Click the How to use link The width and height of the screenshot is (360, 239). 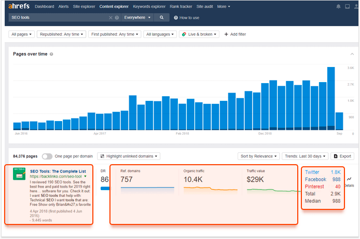[189, 18]
